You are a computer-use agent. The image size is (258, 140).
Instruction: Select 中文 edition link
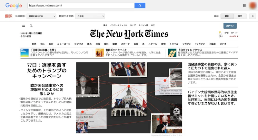[x=153, y=25]
